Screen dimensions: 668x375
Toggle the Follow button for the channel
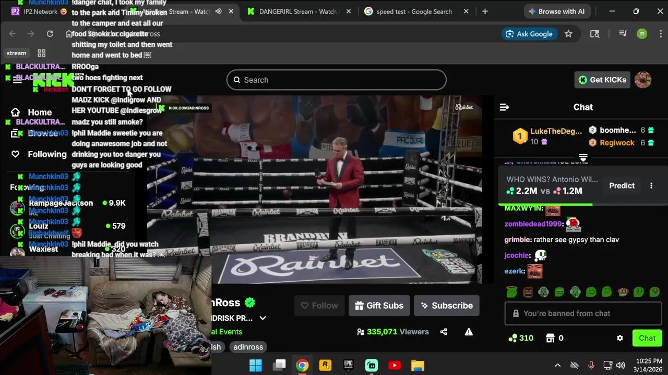[x=319, y=306]
